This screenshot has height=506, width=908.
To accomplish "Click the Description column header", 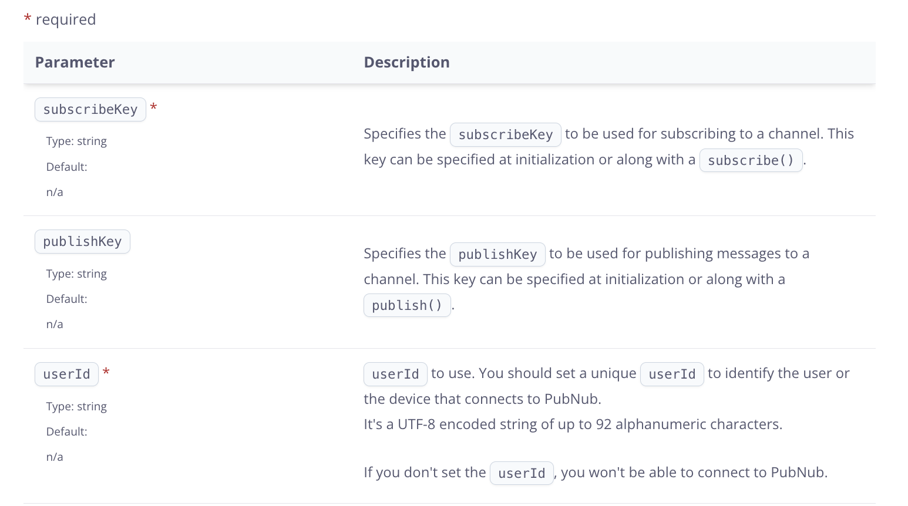I will click(406, 62).
